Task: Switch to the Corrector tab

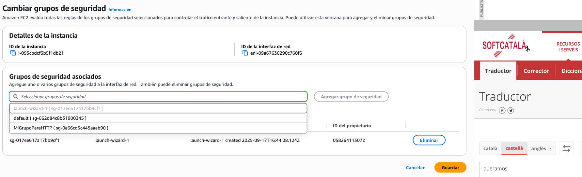Action: coord(536,71)
